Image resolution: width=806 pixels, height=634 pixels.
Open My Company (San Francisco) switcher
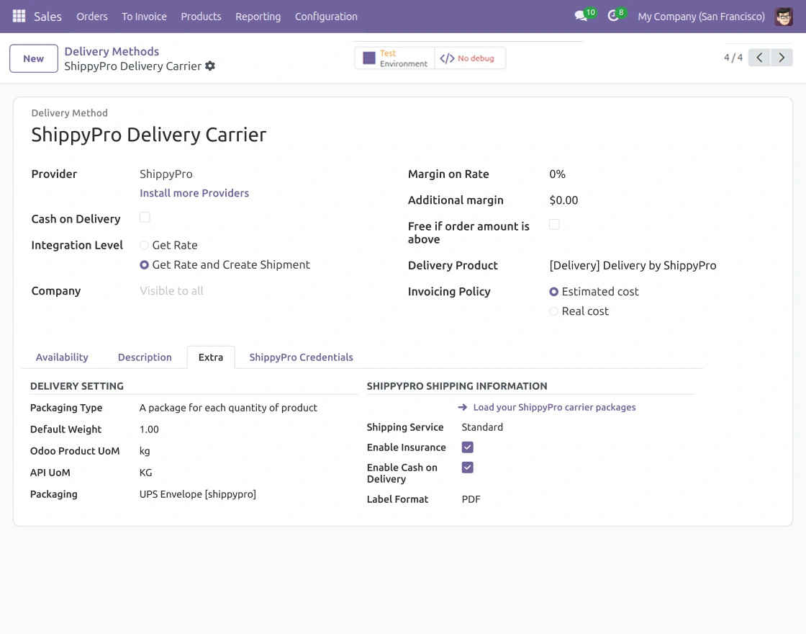point(701,17)
